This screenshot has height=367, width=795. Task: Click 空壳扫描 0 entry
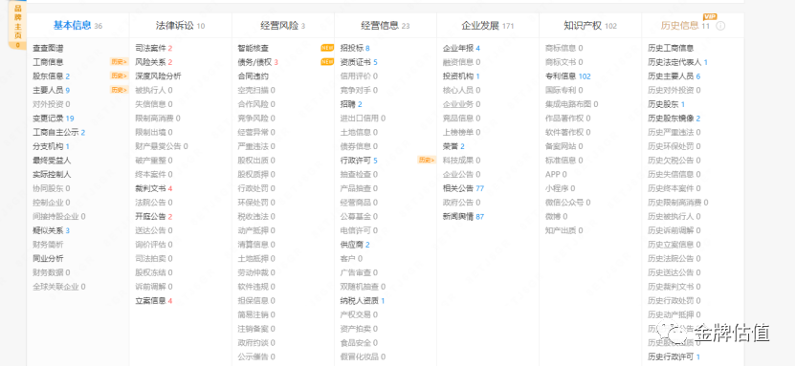[x=256, y=91]
